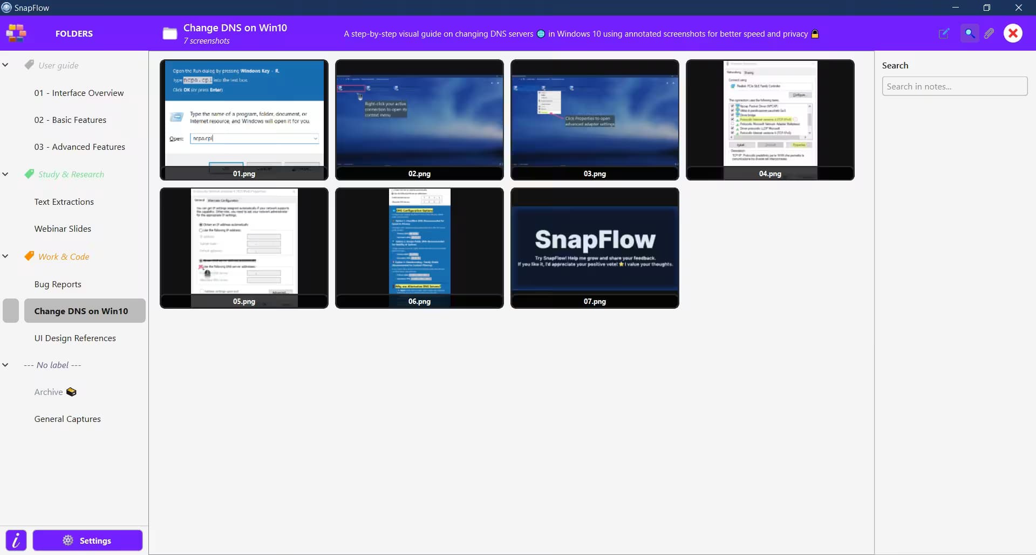Open the edit note pencil icon

click(944, 33)
